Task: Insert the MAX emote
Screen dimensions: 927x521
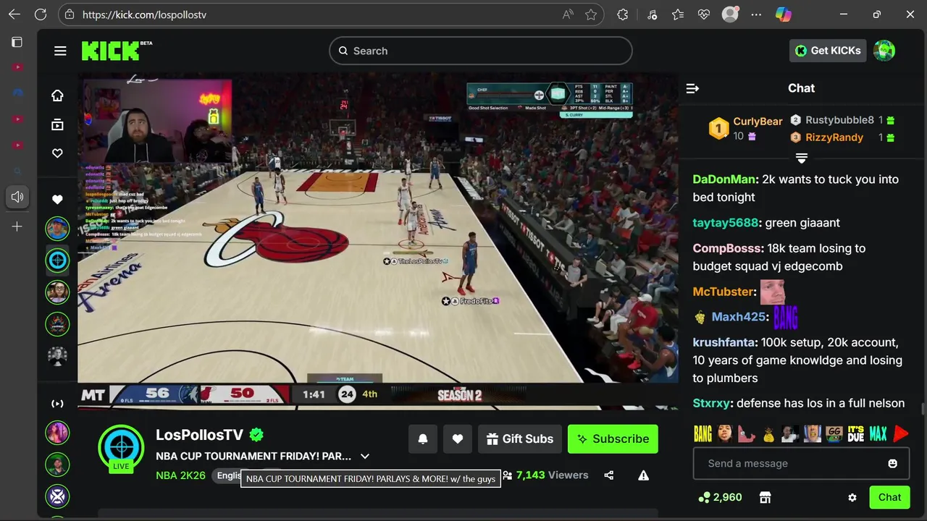Action: [x=878, y=434]
